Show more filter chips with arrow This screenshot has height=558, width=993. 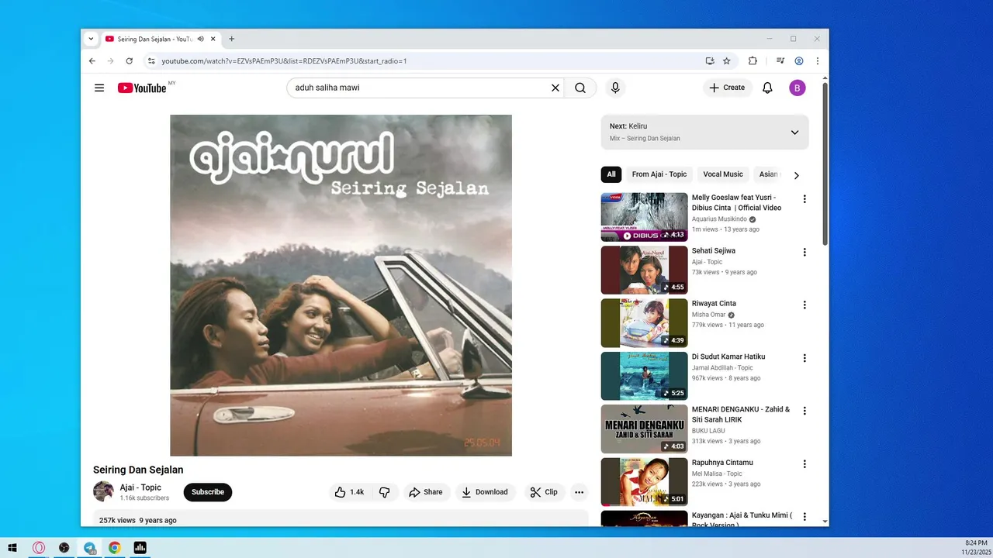click(x=796, y=175)
